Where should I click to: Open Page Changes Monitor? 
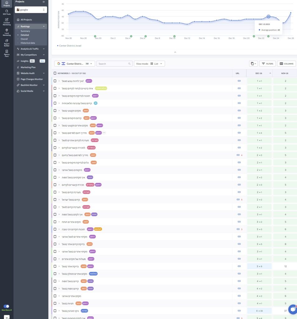coord(31,79)
